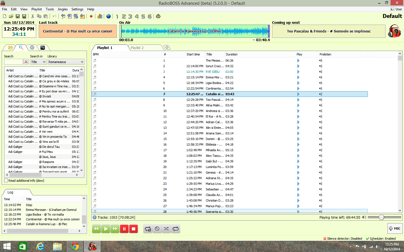Screen dimensions: 404x252
Task: Click the User button at top right
Action: (x=396, y=9)
